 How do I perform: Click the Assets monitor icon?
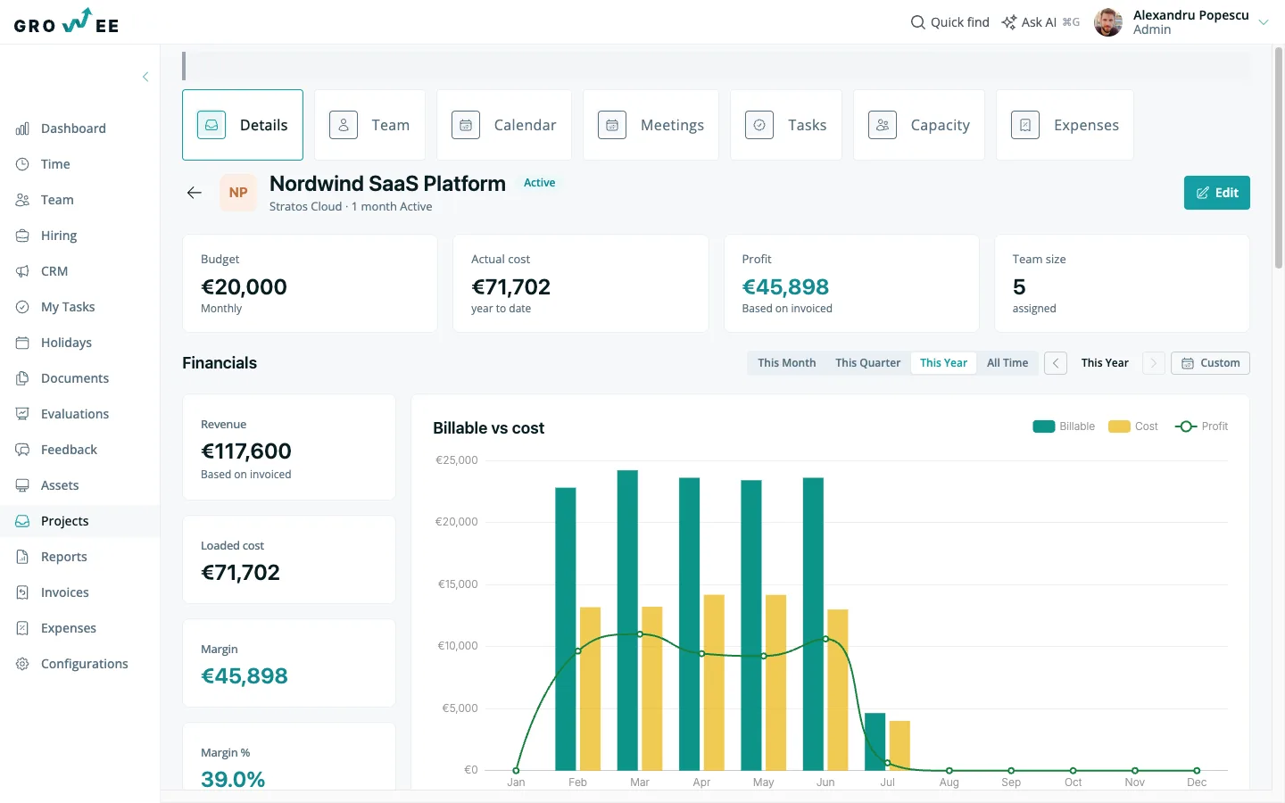[22, 485]
